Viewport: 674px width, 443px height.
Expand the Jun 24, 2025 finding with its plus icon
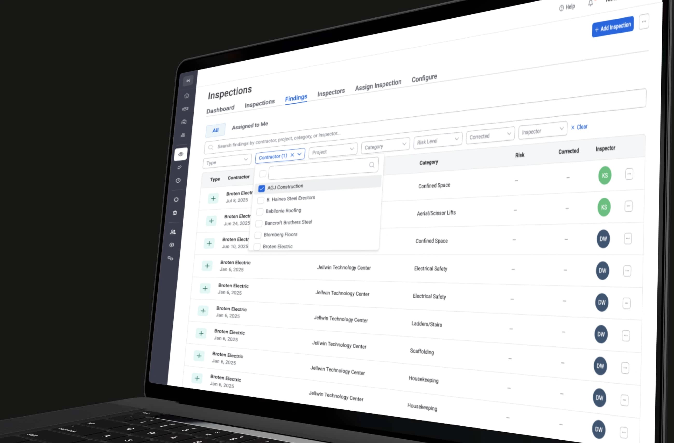point(211,220)
